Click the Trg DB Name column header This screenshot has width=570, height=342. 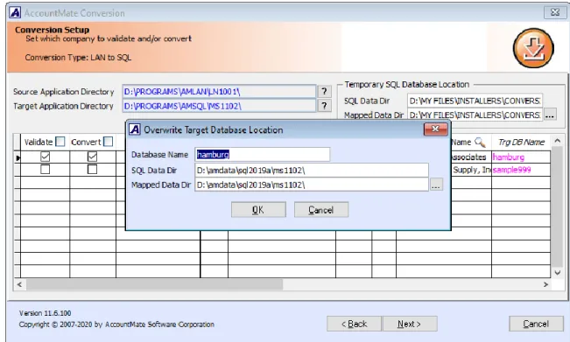pyautogui.click(x=521, y=142)
